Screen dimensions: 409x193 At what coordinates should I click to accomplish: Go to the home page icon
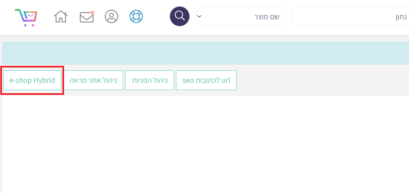point(61,16)
